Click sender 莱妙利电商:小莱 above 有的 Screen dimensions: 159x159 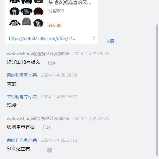[x=22, y=75]
